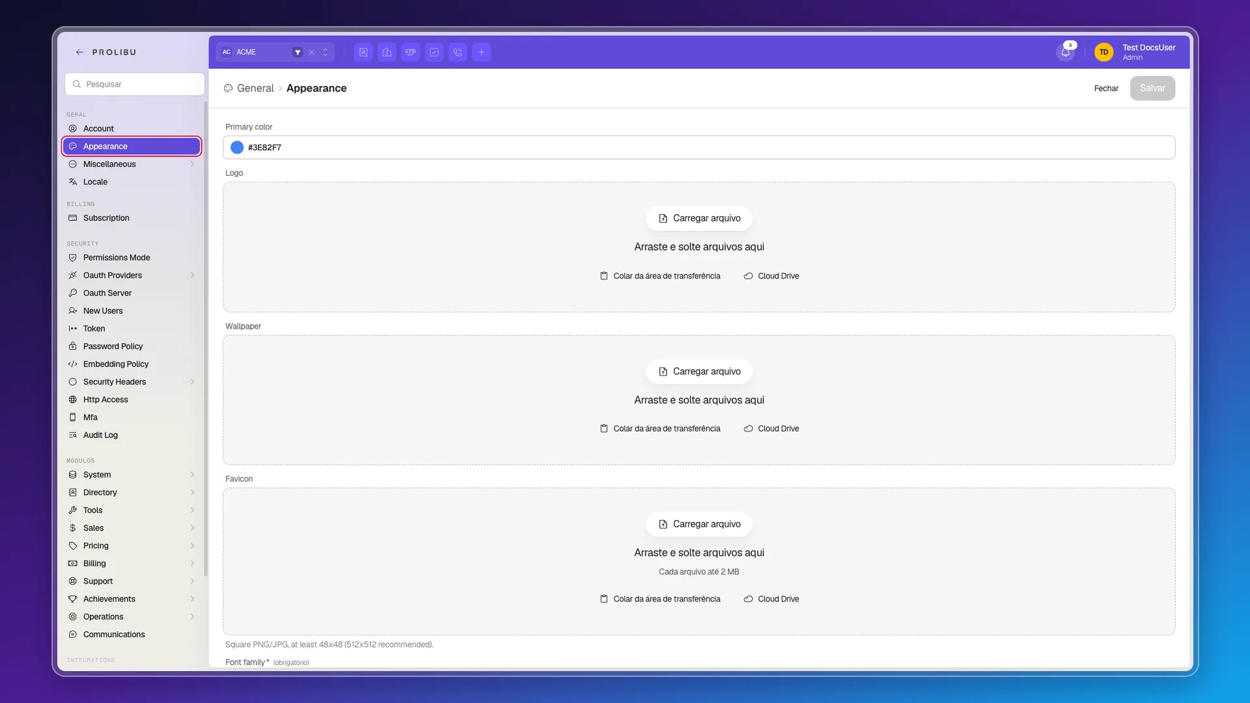Click the filter icon in the ACME selector
Viewport: 1250px width, 703px height.
click(298, 52)
